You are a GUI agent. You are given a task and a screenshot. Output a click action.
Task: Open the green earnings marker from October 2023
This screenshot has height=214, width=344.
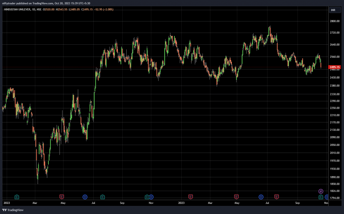321,197
